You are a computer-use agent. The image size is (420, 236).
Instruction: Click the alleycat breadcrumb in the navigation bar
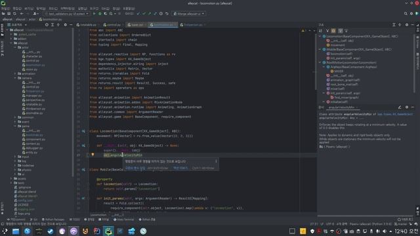7,19
